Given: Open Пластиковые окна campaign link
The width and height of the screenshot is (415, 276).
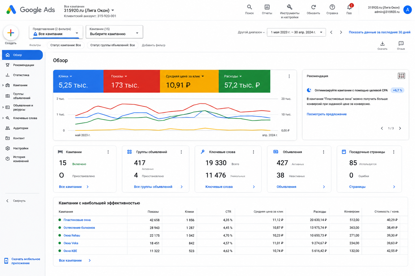Looking at the screenshot, I should tap(77, 220).
